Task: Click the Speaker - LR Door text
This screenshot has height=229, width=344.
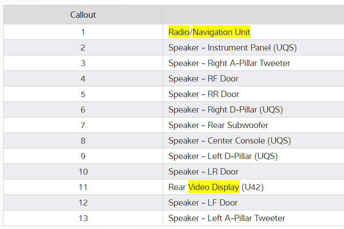Action: [x=203, y=171]
